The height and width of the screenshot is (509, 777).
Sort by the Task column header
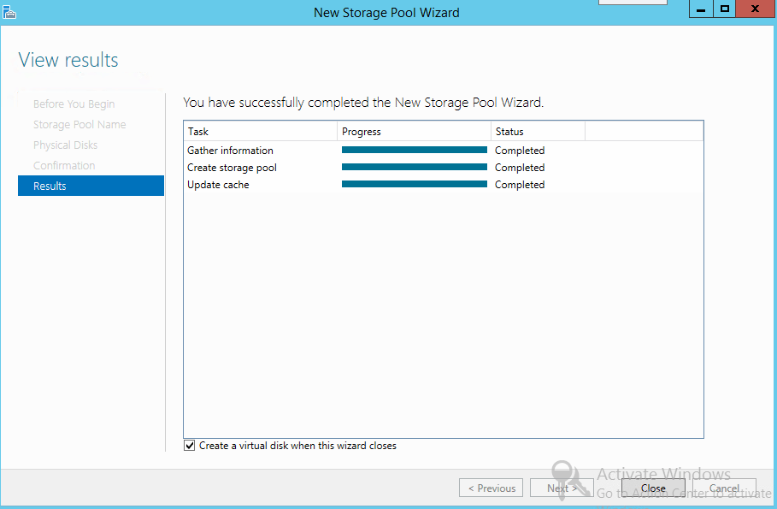198,131
